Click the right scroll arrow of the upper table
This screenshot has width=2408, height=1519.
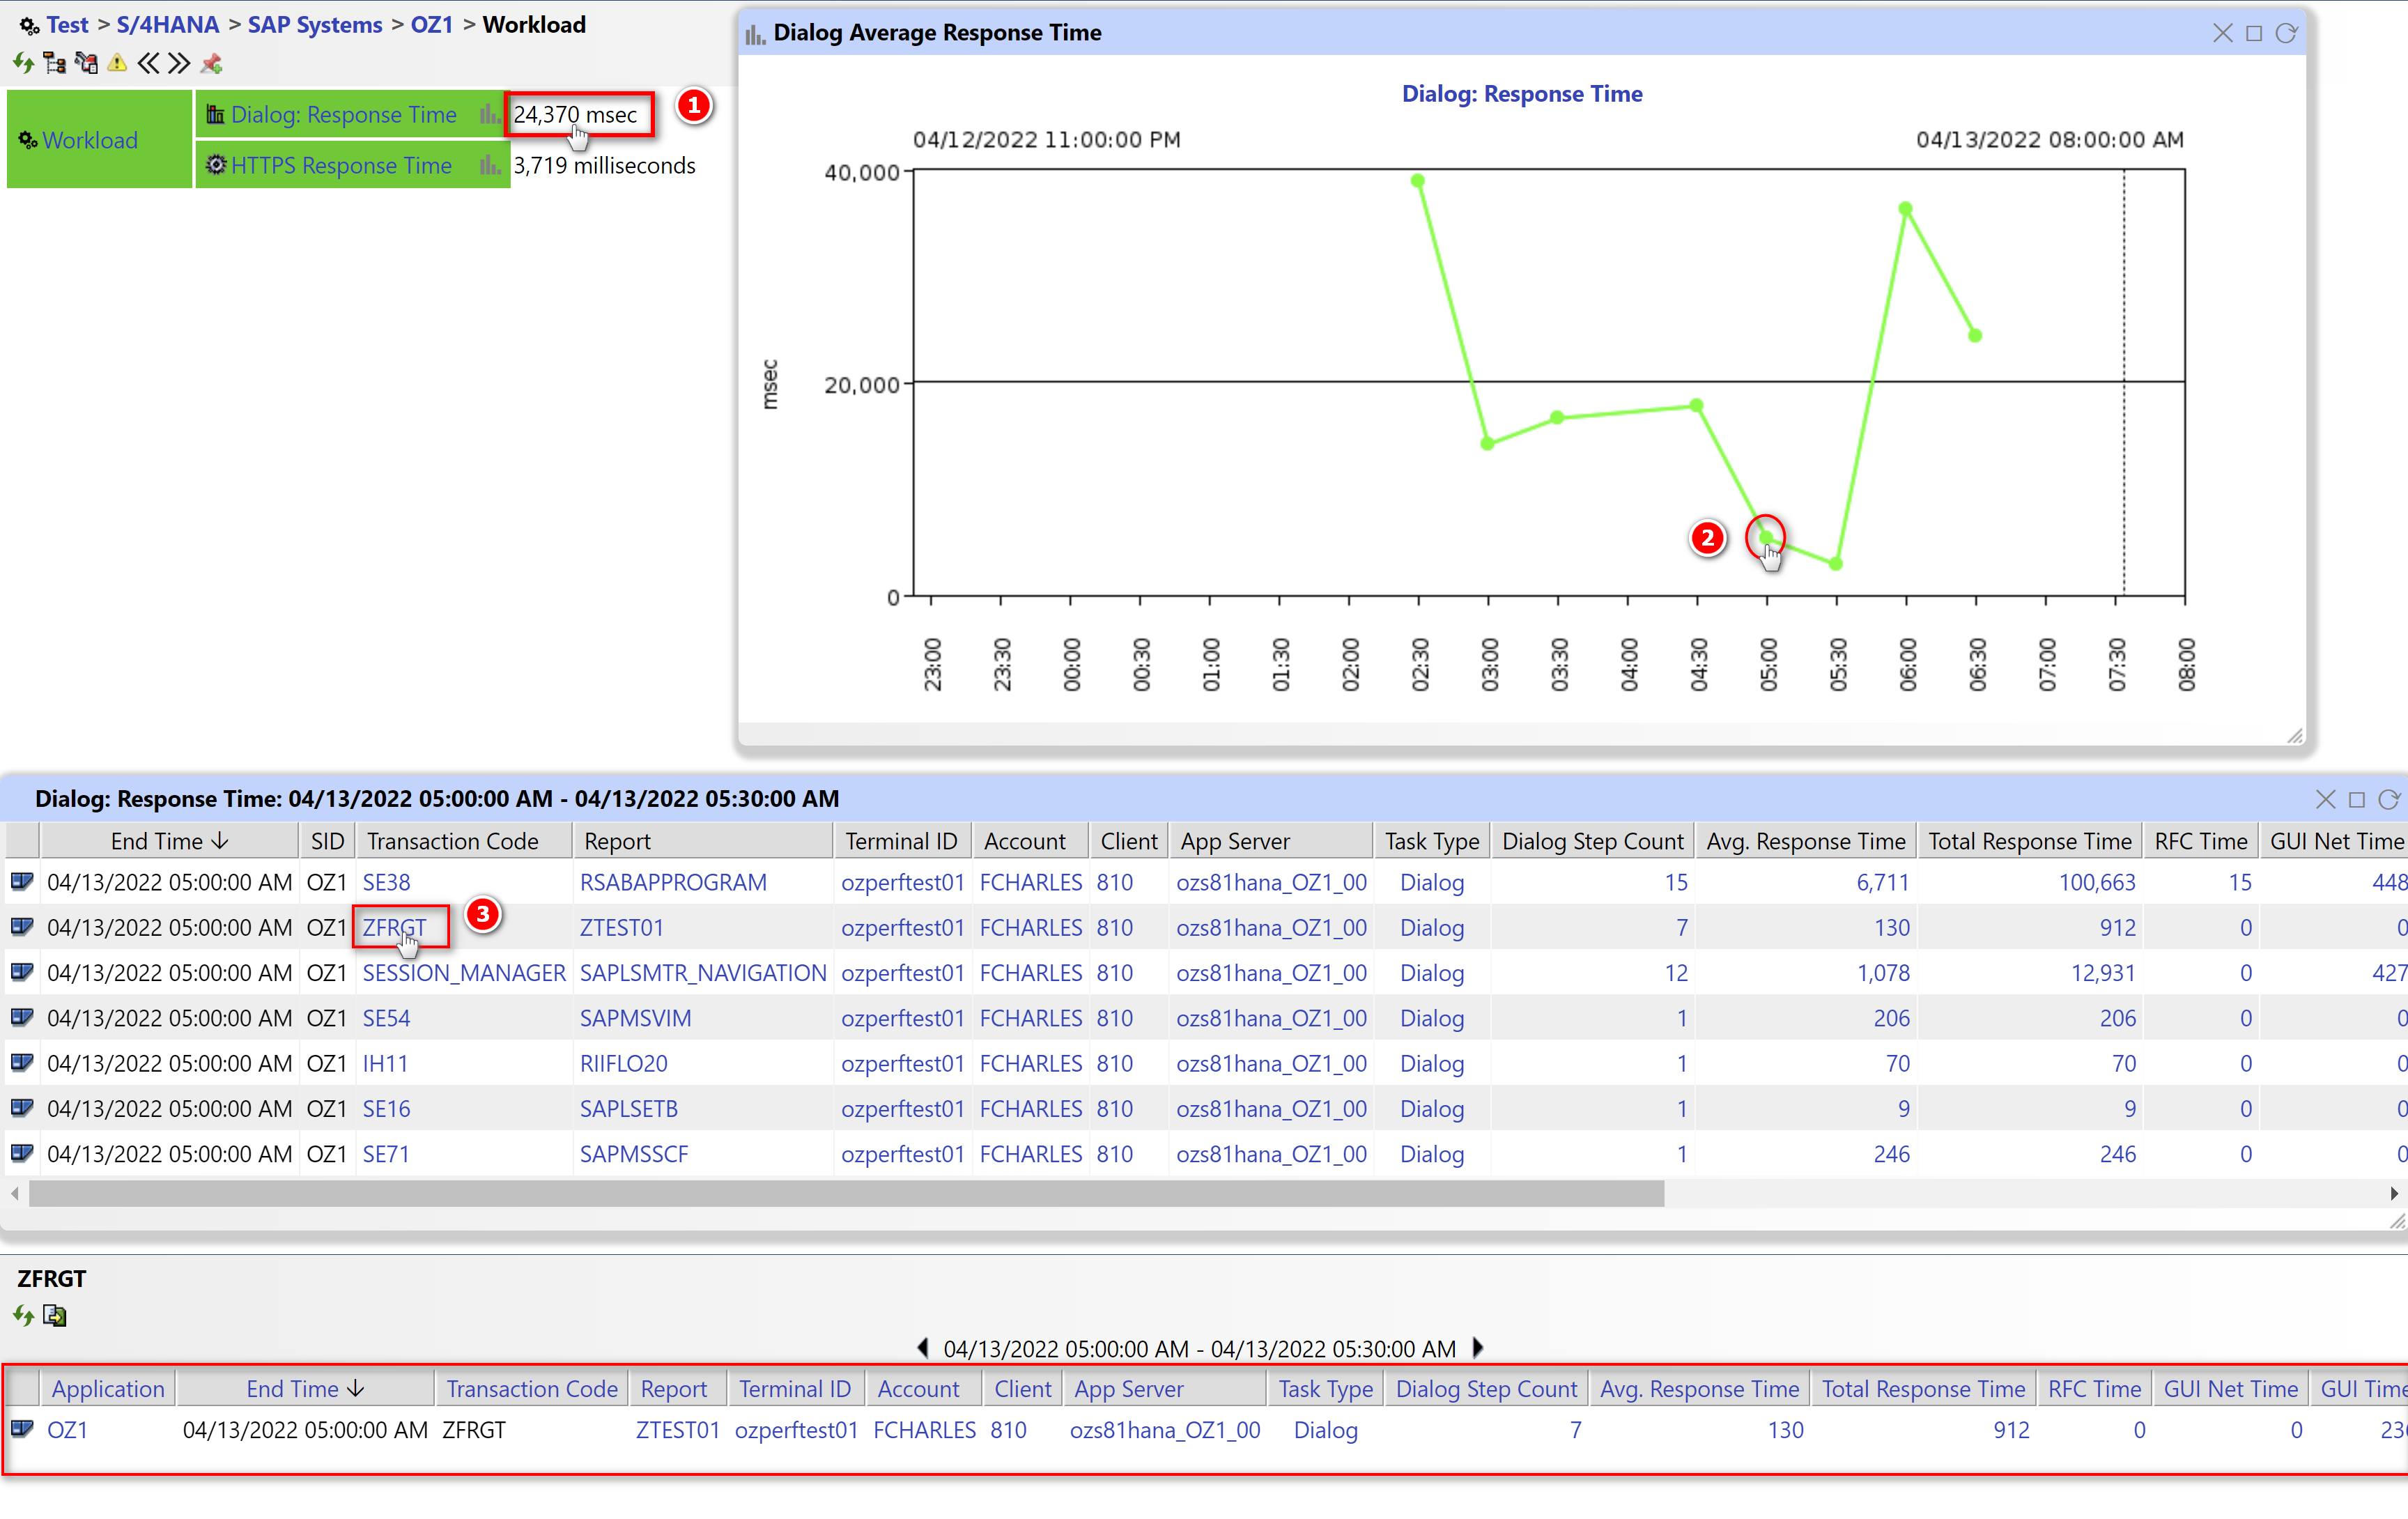(2393, 1193)
